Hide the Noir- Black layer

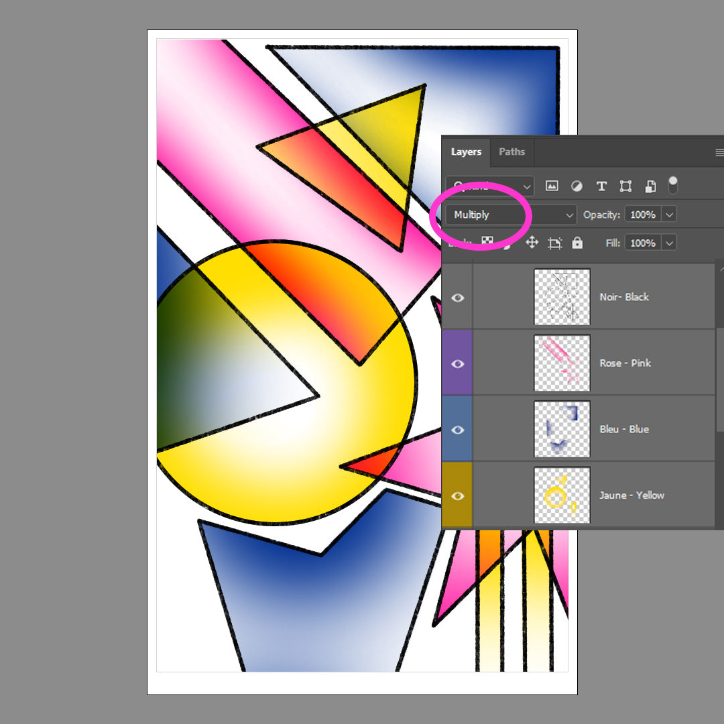coord(458,298)
